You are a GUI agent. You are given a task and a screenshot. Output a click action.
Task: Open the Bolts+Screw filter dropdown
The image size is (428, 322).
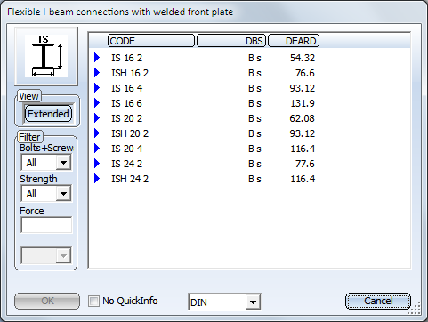tap(63, 163)
